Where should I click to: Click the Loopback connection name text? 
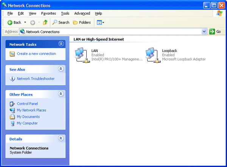click(x=169, y=51)
